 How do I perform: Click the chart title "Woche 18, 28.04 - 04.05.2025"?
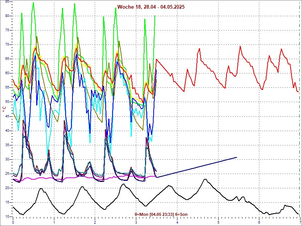coord(151,7)
